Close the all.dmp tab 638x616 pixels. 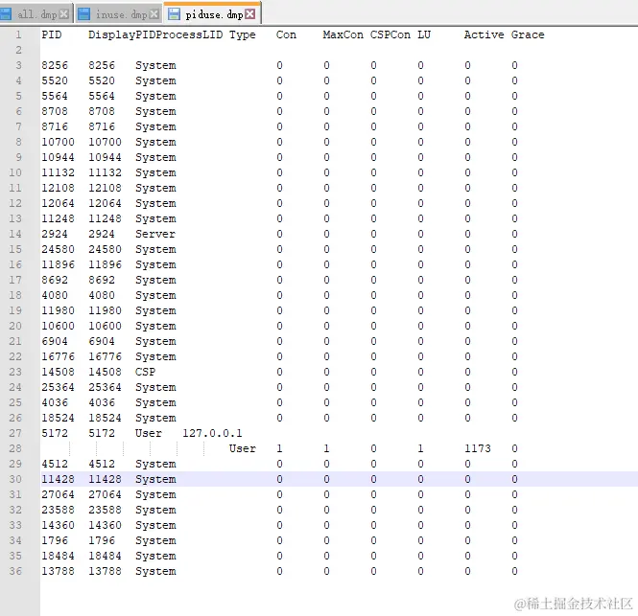(64, 14)
